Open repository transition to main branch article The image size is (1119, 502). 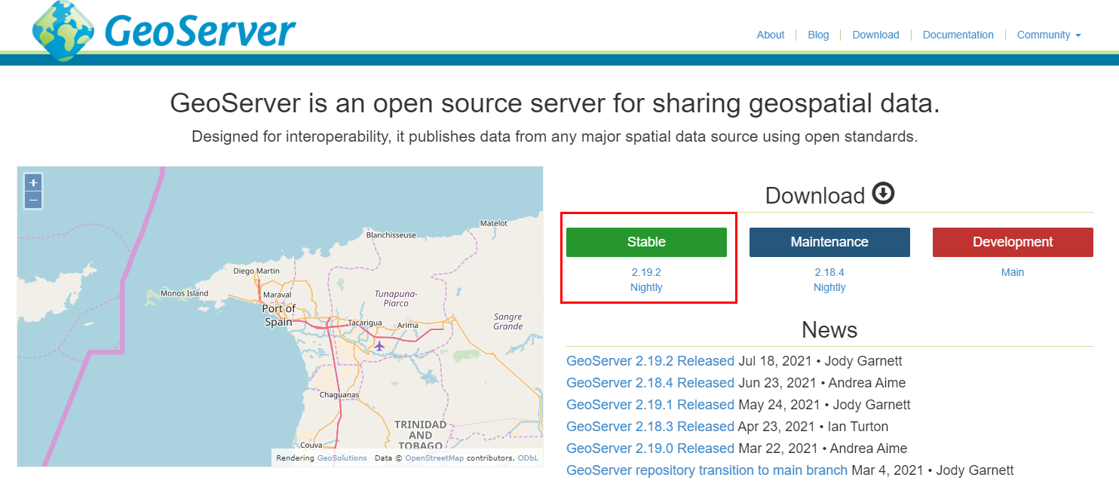pos(707,470)
